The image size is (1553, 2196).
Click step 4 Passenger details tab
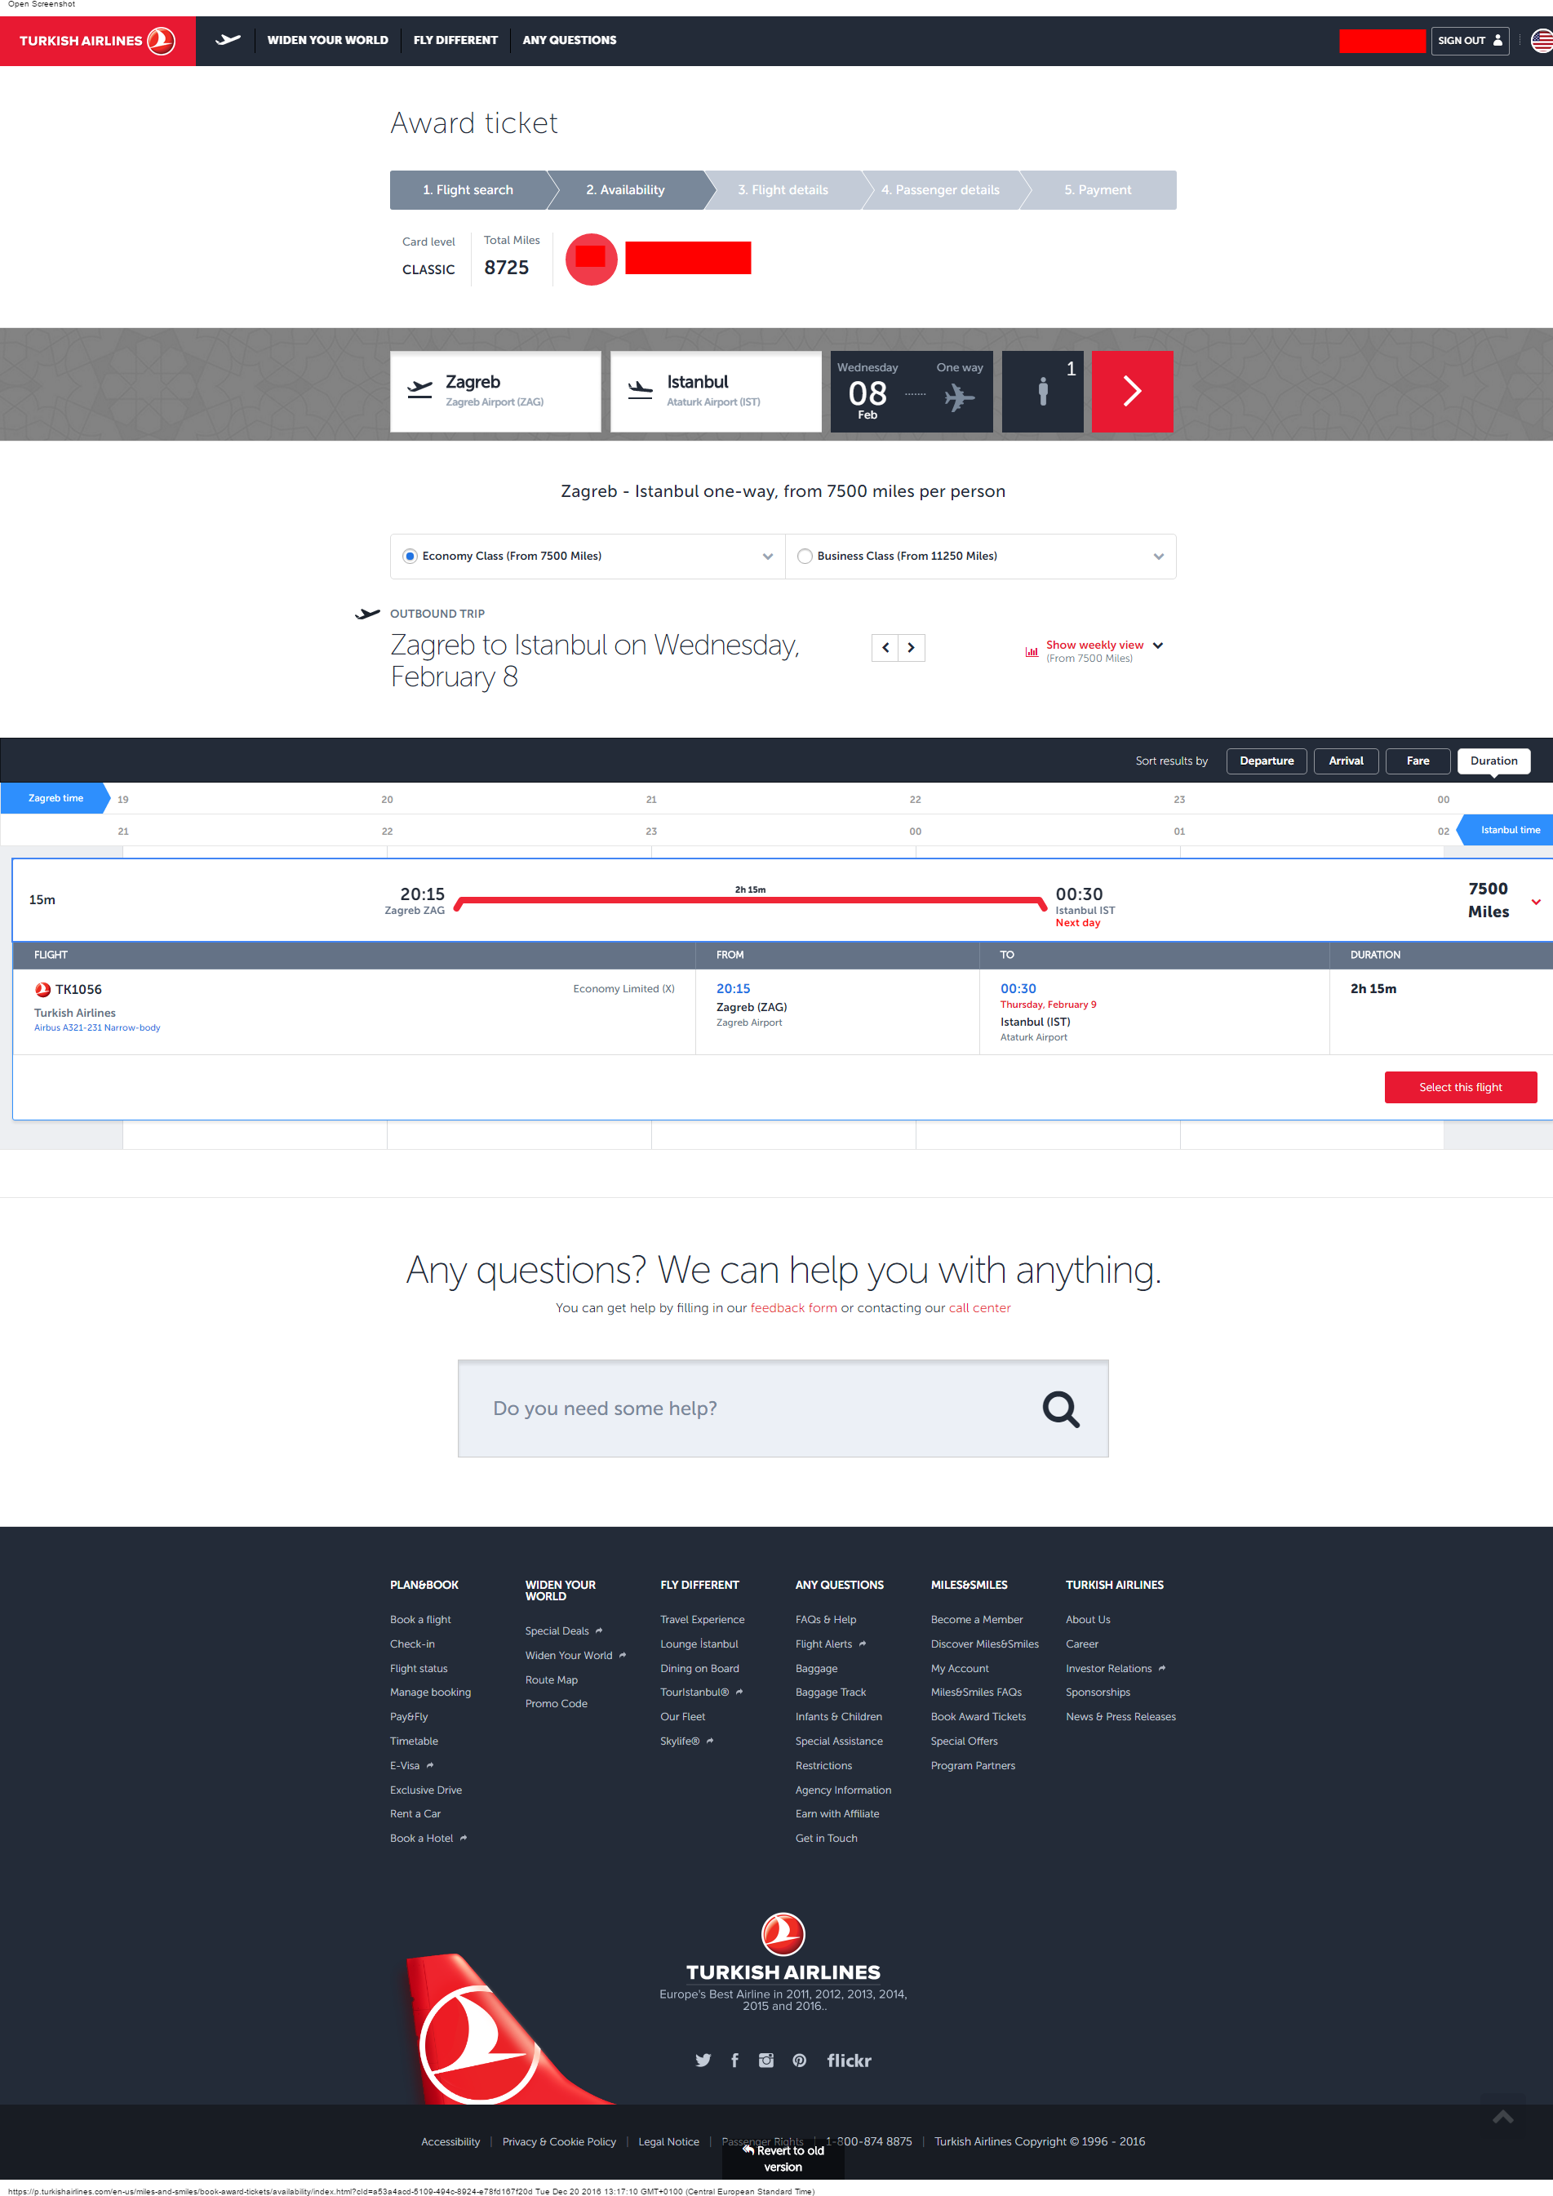[940, 190]
